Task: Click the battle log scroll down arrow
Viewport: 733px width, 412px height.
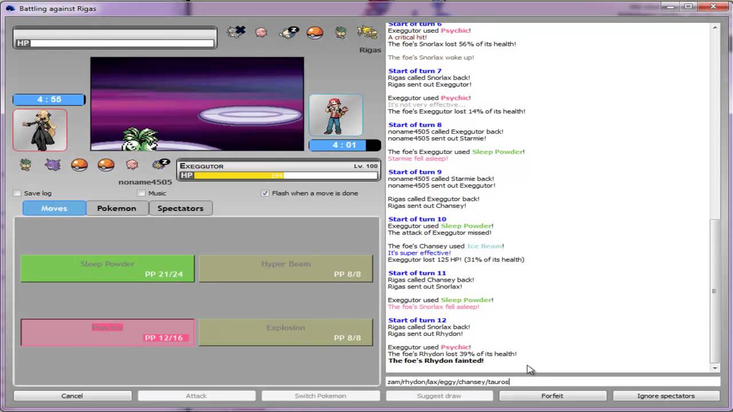Action: click(x=714, y=368)
